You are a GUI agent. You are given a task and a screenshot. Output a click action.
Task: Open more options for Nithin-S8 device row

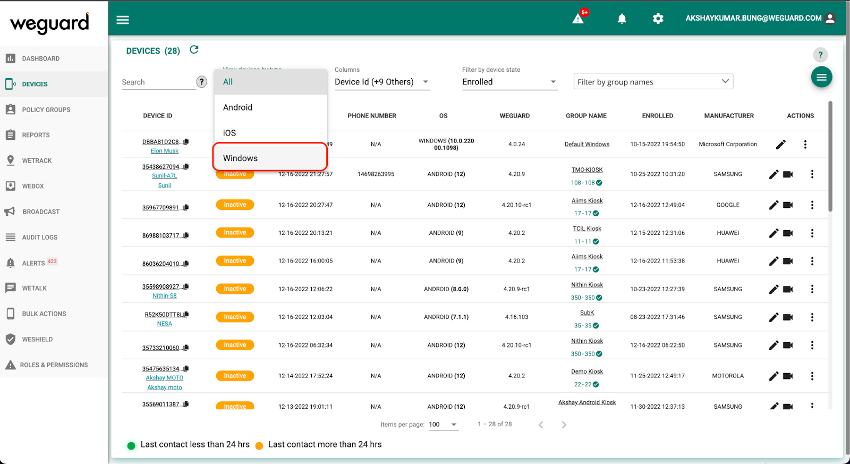pyautogui.click(x=812, y=289)
